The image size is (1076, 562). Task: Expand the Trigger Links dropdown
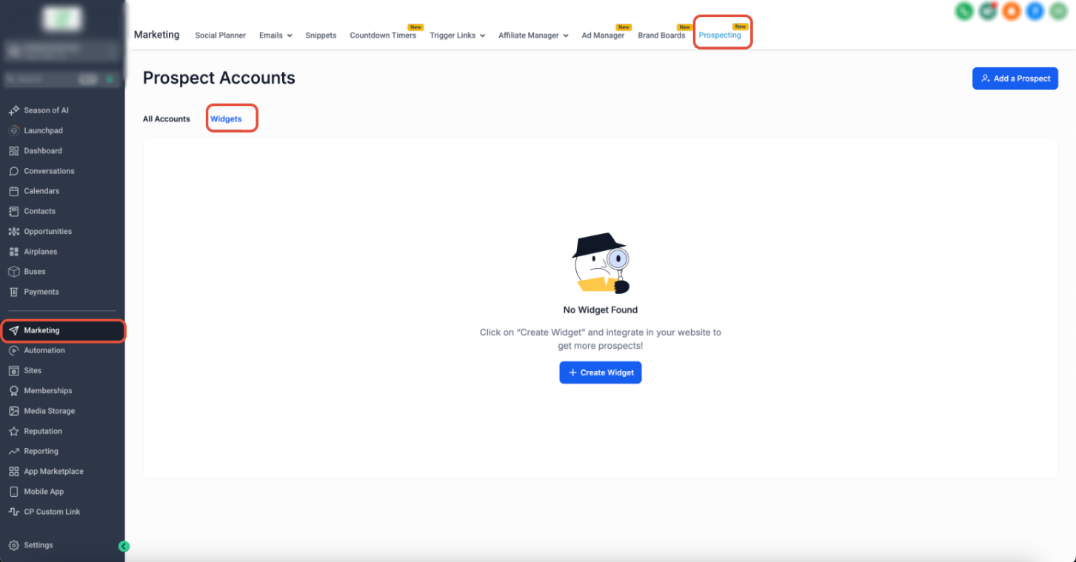[457, 36]
